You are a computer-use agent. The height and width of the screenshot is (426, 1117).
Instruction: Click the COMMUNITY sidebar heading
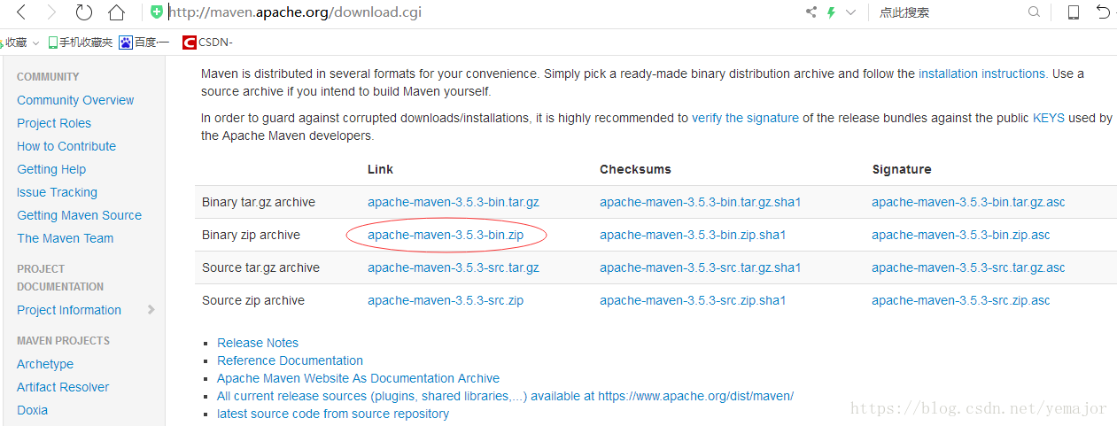[x=48, y=77]
